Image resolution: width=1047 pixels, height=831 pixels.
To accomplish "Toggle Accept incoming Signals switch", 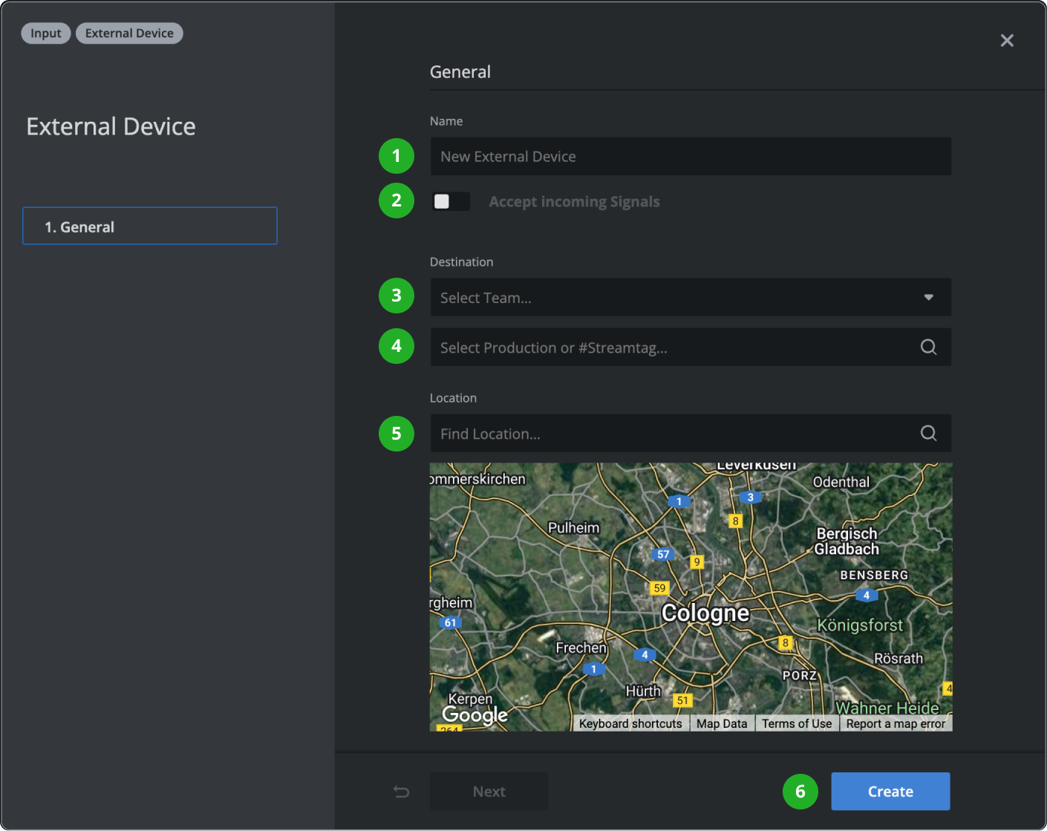I will [451, 201].
